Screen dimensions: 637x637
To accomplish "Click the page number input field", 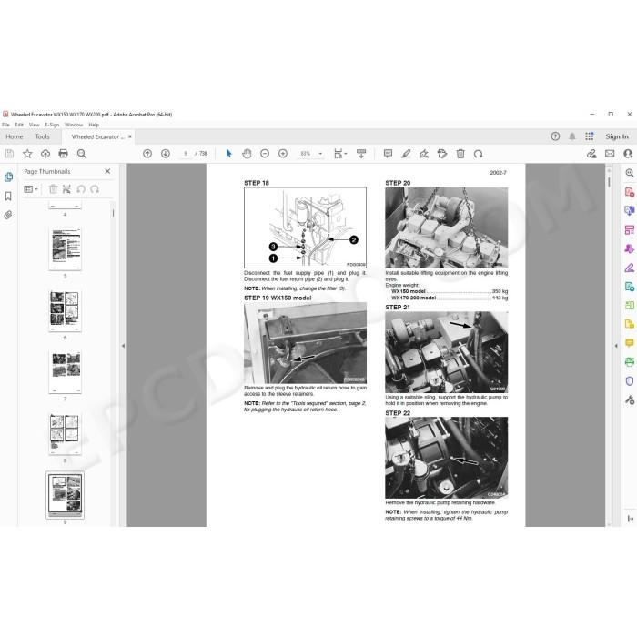I will tap(186, 154).
